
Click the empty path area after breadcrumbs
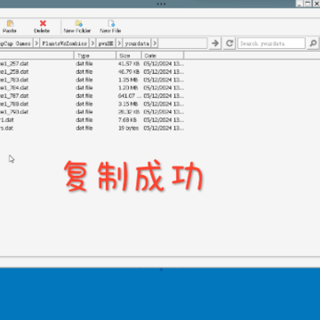coord(182,44)
